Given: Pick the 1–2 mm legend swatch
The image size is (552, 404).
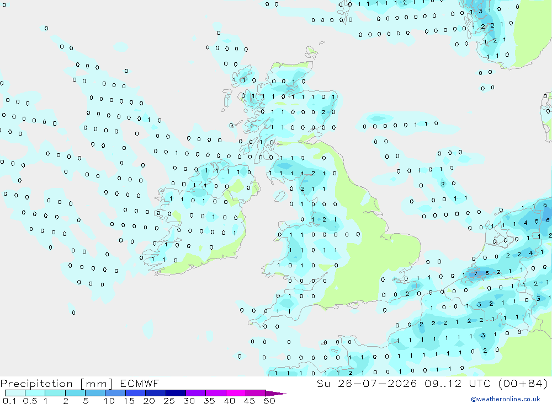Looking at the screenshot, I should pyautogui.click(x=55, y=393).
